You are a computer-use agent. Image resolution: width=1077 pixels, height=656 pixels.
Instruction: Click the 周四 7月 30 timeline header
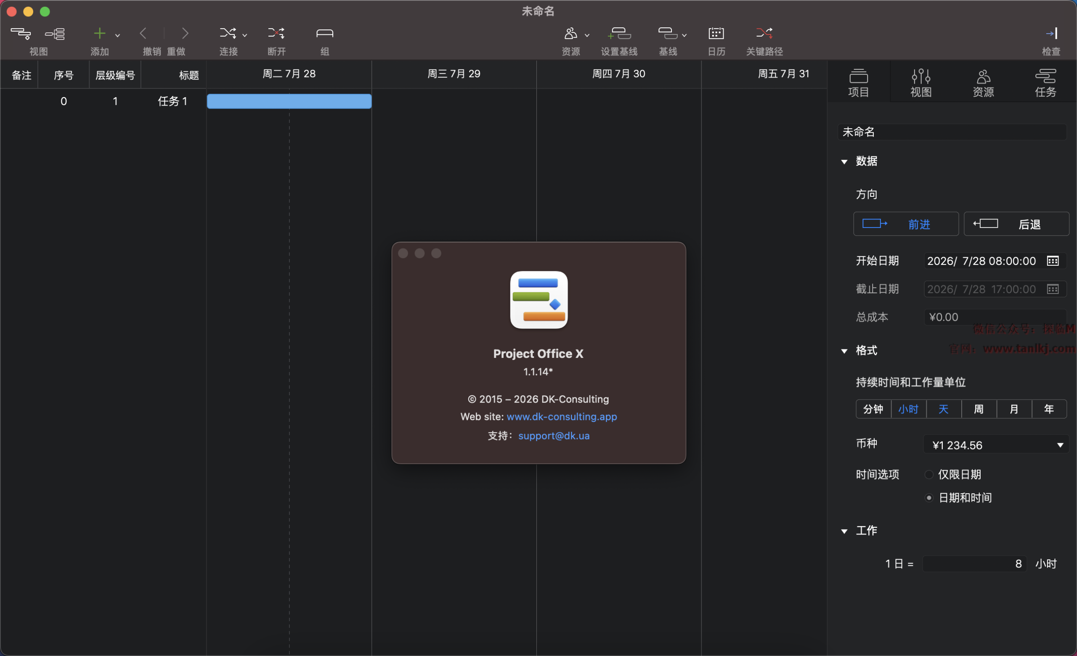pyautogui.click(x=619, y=74)
